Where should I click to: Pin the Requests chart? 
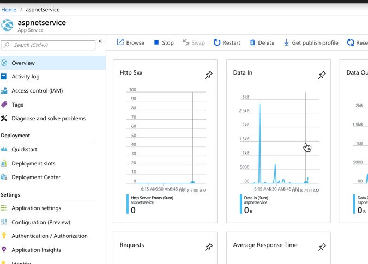(209, 247)
